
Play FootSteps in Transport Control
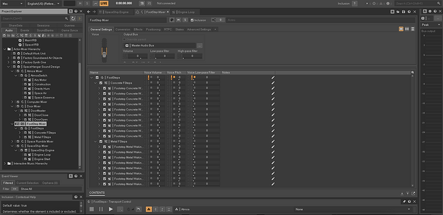tap(111, 209)
